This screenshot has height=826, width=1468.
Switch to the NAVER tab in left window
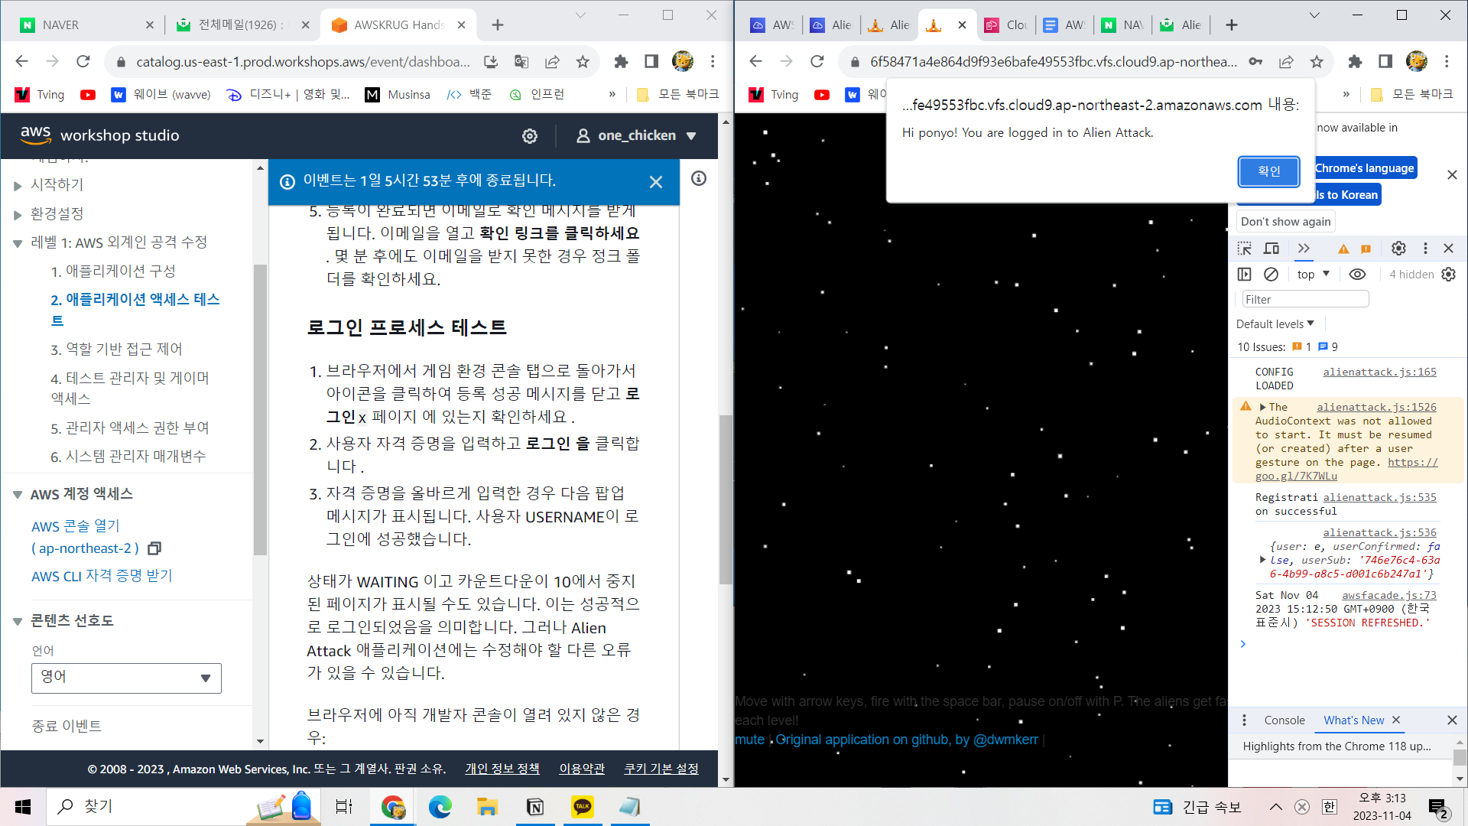pos(86,24)
